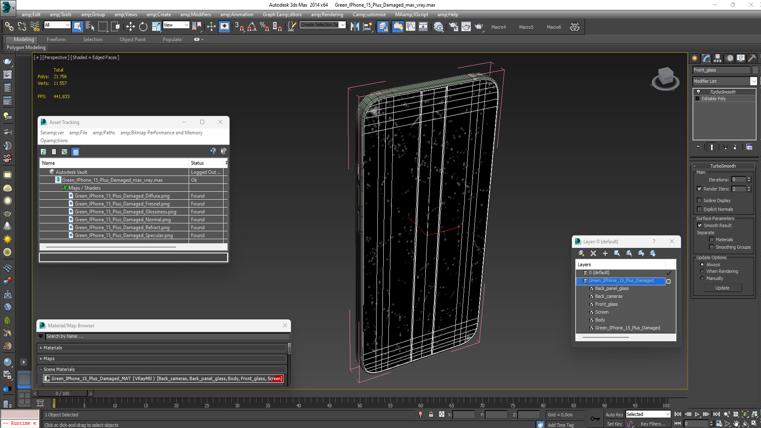Collapse the Scene Materials group
The width and height of the screenshot is (761, 428).
(163, 369)
